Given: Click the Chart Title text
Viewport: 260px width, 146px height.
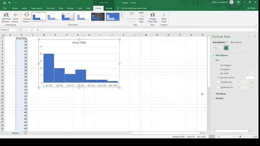Looking at the screenshot, I should pos(79,43).
